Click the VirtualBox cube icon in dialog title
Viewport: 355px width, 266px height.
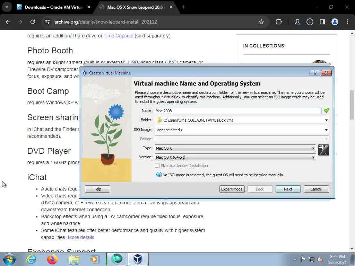(85, 73)
